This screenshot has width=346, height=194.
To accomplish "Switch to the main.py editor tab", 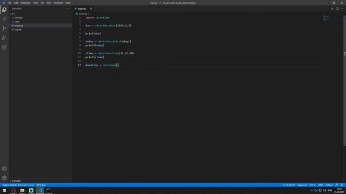I will click(x=82, y=9).
